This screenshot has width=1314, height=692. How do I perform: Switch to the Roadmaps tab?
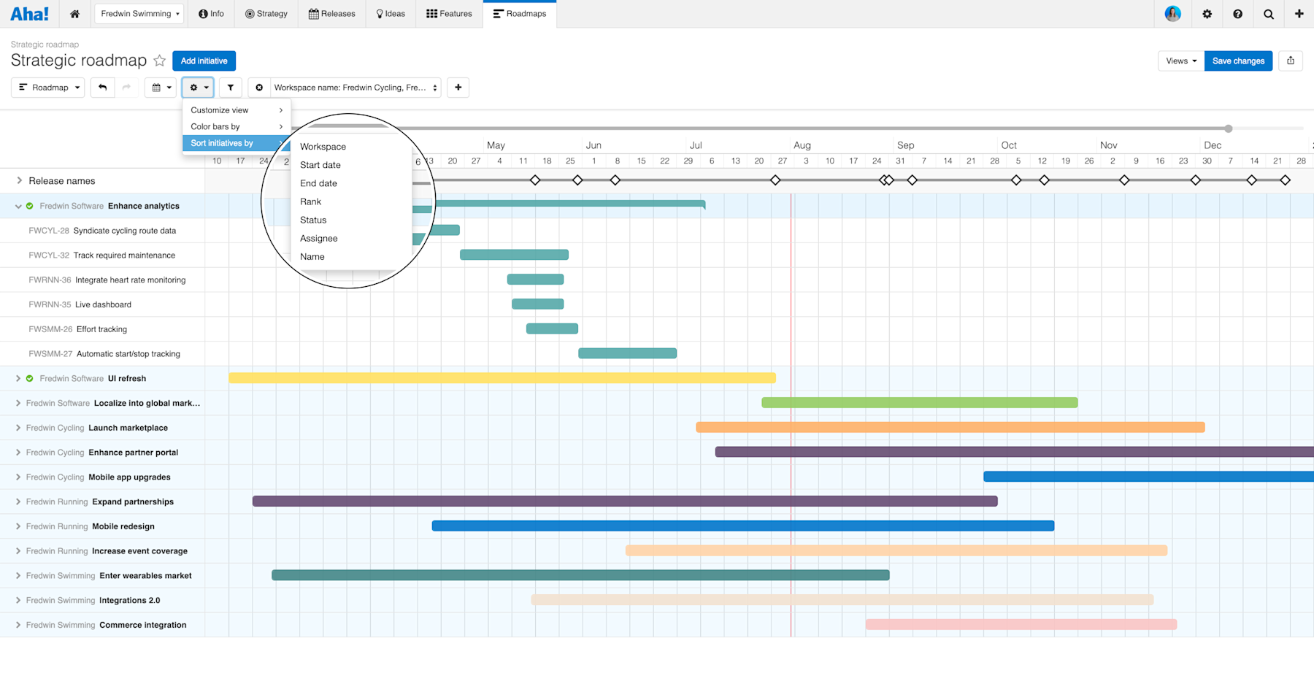tap(520, 13)
